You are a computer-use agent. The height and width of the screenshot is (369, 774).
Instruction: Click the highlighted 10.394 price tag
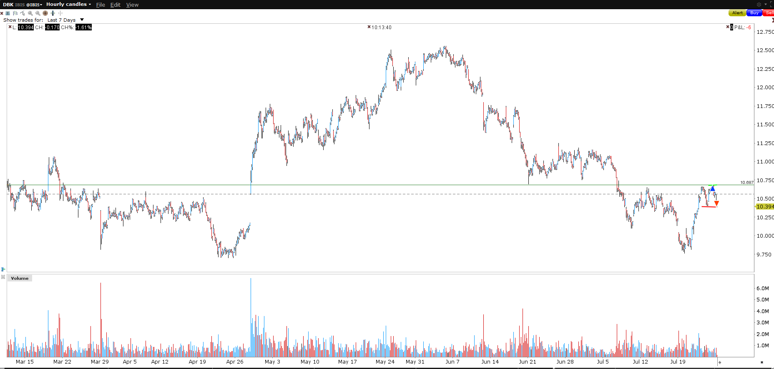(x=765, y=206)
